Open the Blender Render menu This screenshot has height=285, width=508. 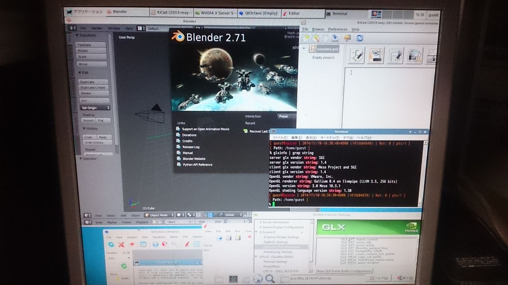point(97,28)
